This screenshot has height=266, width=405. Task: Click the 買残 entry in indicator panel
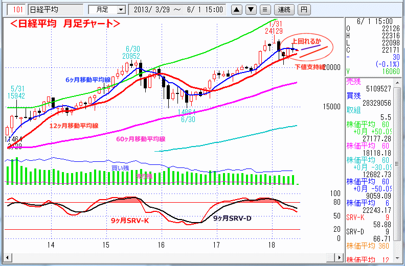353,96
